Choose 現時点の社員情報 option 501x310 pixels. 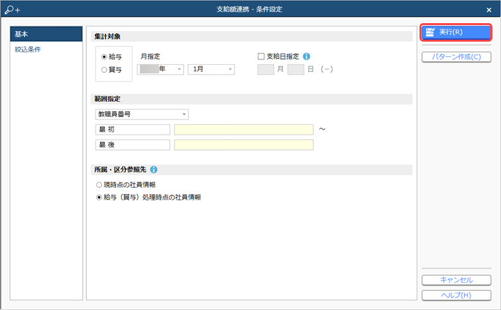tap(99, 185)
